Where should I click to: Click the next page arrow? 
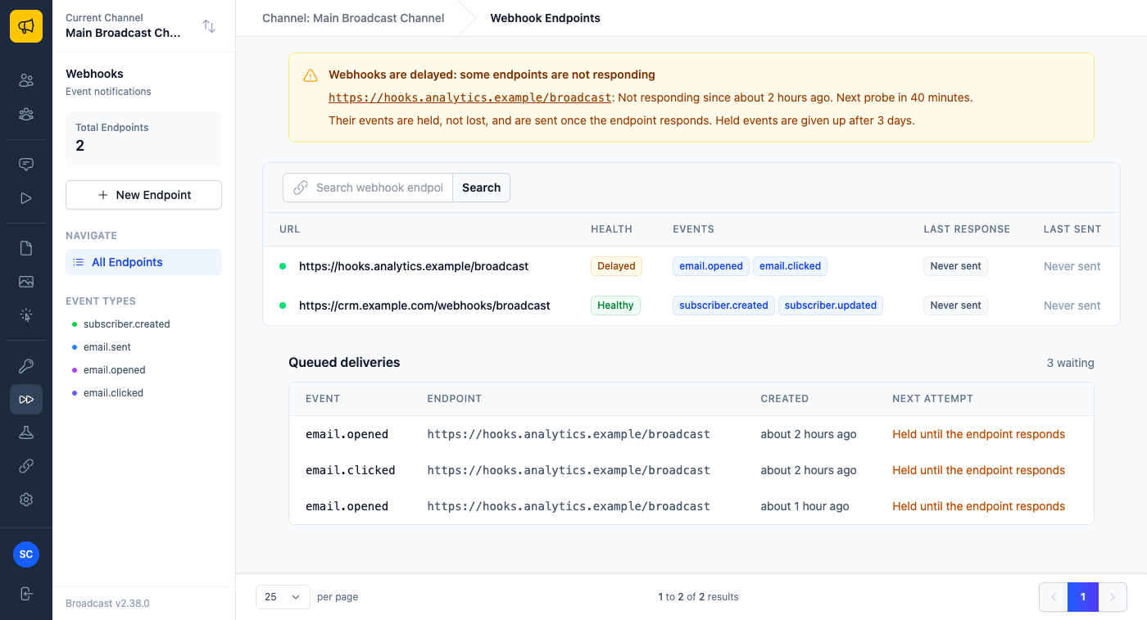click(x=1113, y=597)
